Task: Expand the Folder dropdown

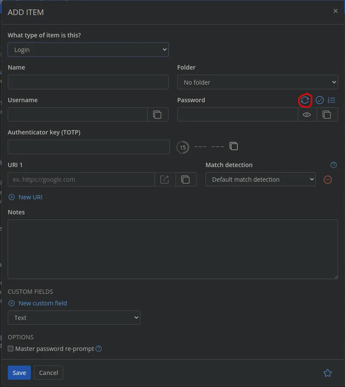Action: (x=257, y=82)
